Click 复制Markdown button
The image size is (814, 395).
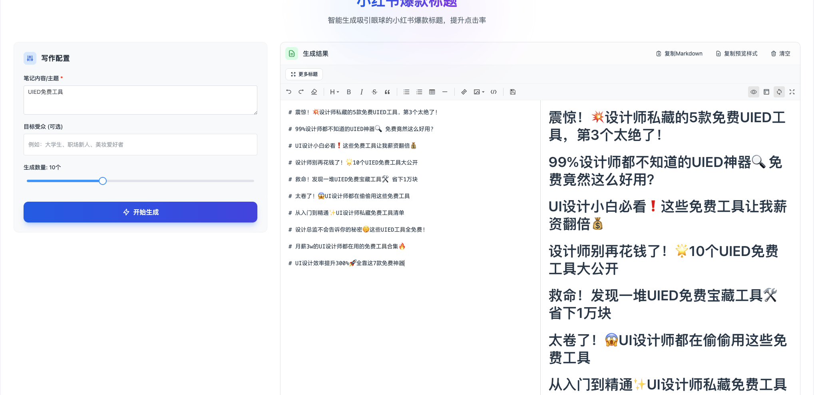679,54
